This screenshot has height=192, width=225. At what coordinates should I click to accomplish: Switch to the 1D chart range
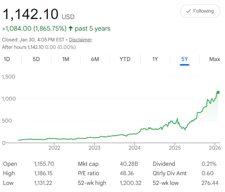[6, 59]
